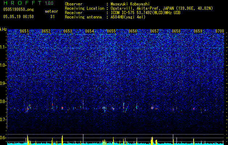The image size is (228, 145).
Task: Click the 0655 time marker
Action: [x=111, y=31]
